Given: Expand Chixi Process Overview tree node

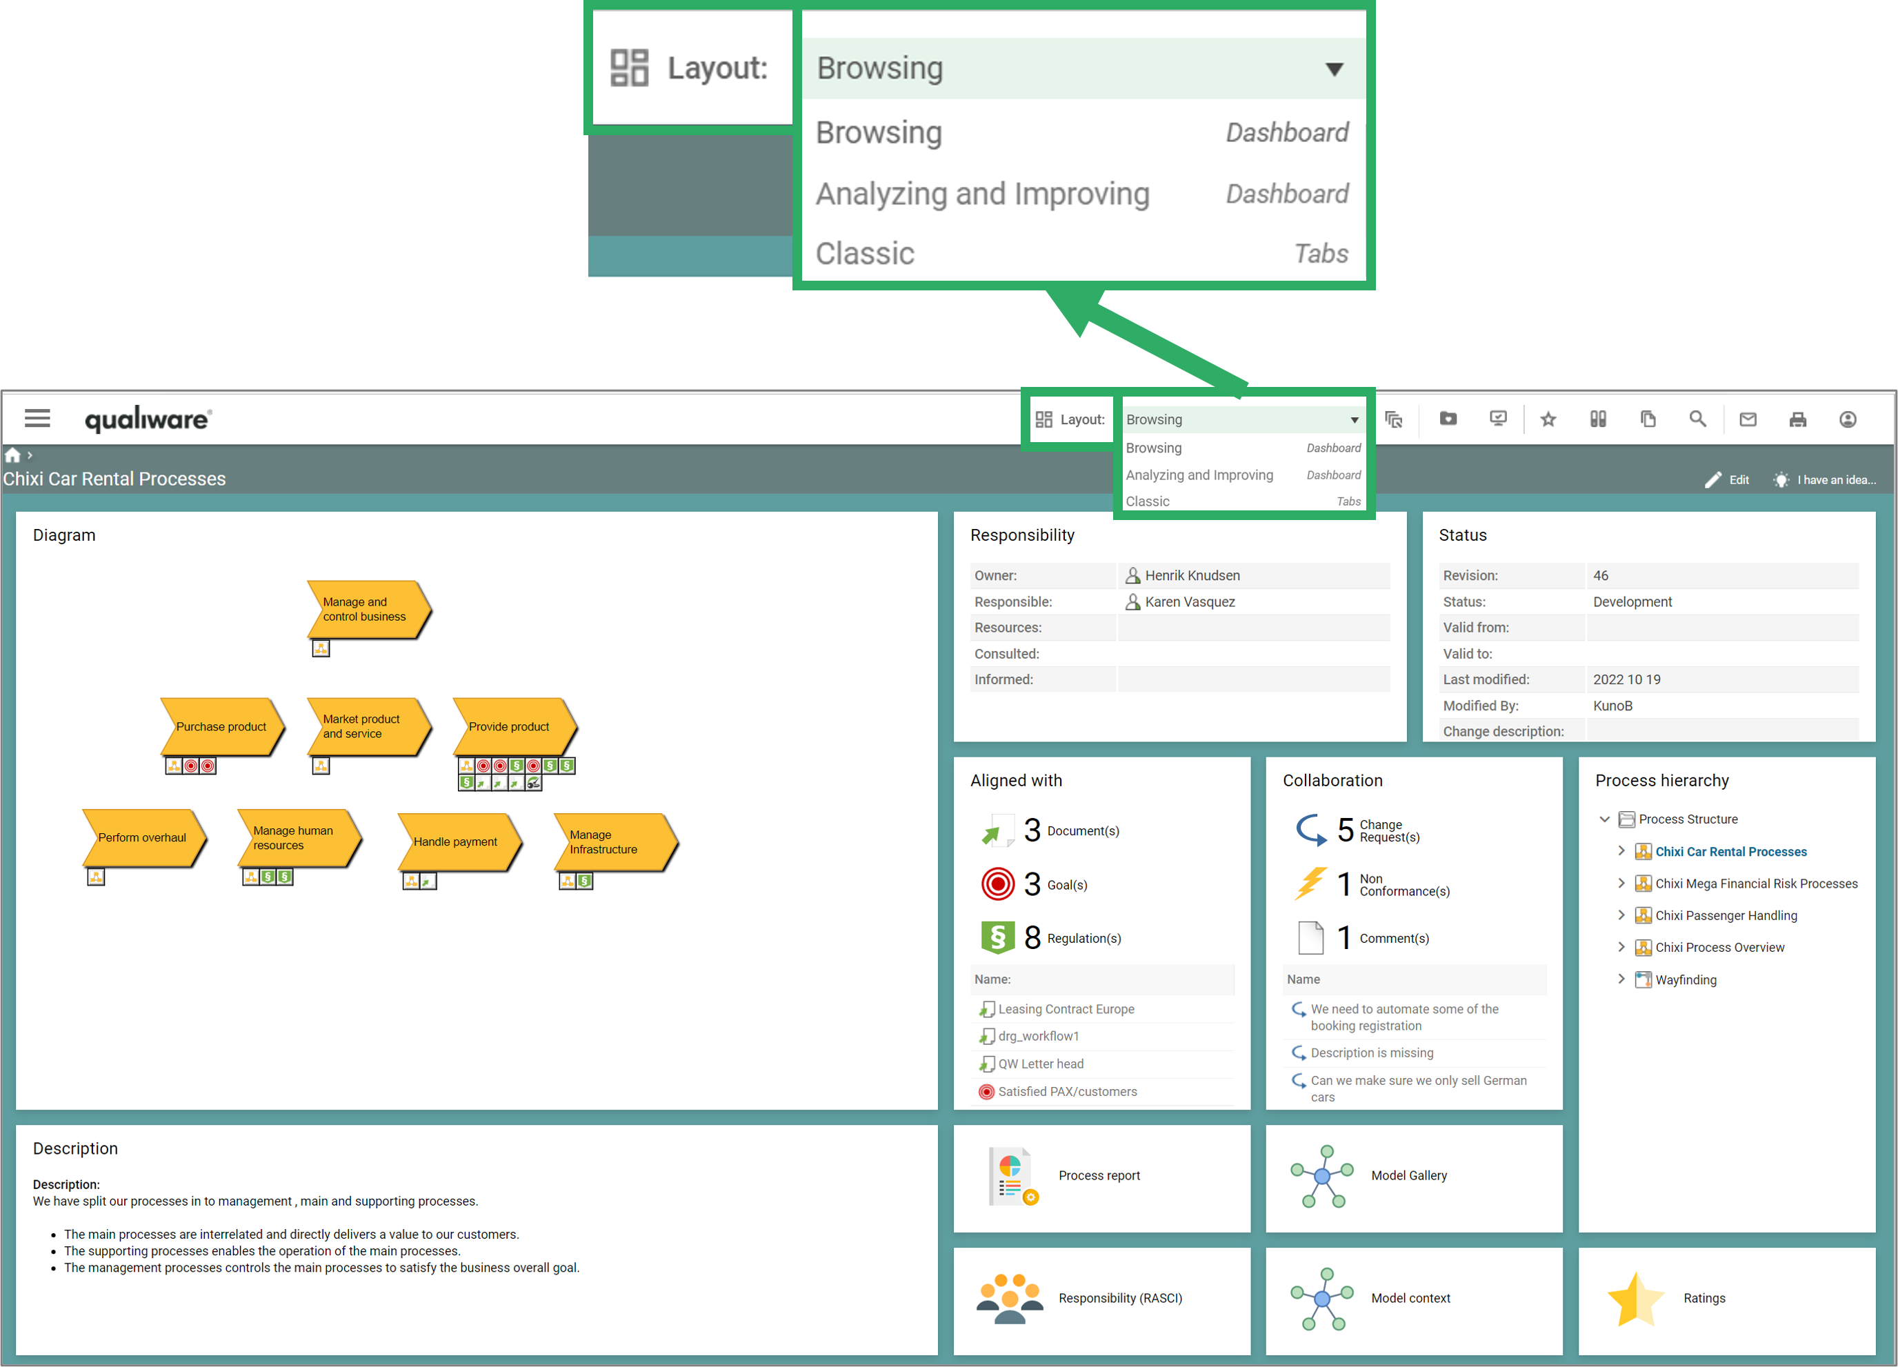Looking at the screenshot, I should (1621, 947).
